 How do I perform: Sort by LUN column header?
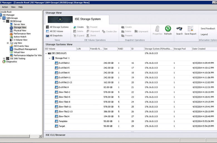tap(83, 49)
